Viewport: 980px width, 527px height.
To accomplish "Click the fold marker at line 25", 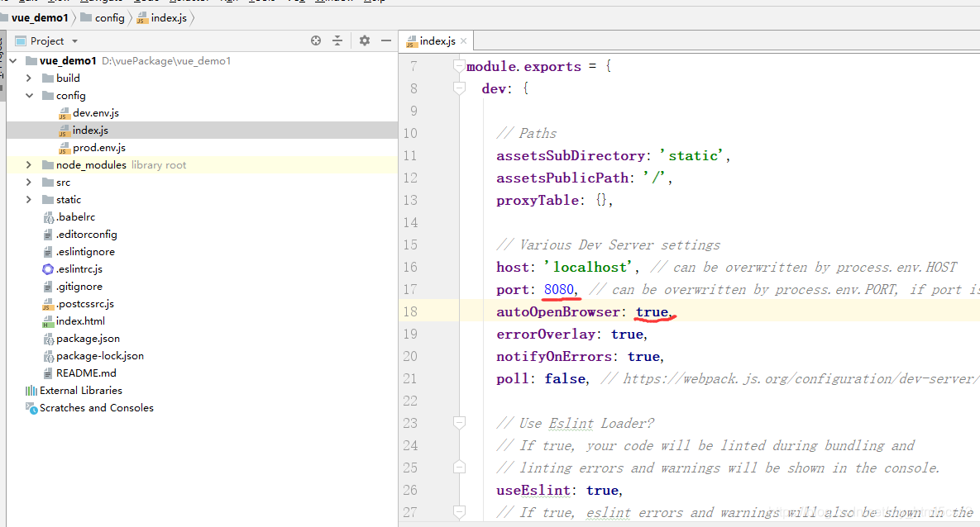I will 459,468.
